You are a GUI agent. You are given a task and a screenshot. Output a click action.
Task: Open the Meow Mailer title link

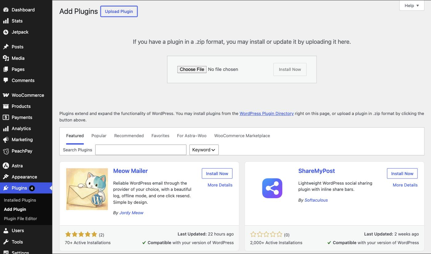click(131, 171)
